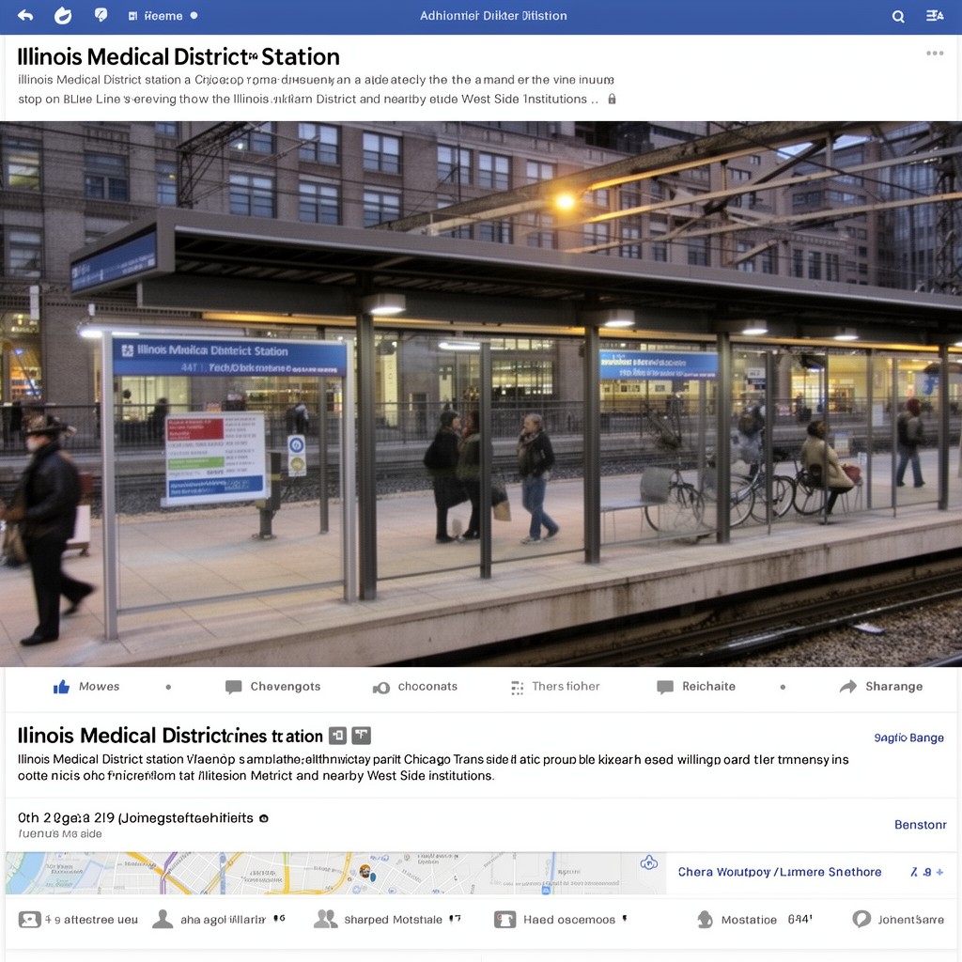This screenshot has height=962, width=962.
Task: Click the back arrow in top bar
Action: pyautogui.click(x=25, y=15)
